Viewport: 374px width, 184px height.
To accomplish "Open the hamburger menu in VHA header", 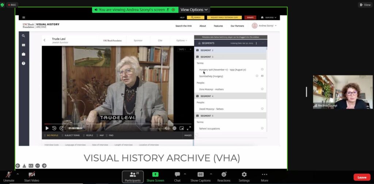I will click(x=24, y=18).
